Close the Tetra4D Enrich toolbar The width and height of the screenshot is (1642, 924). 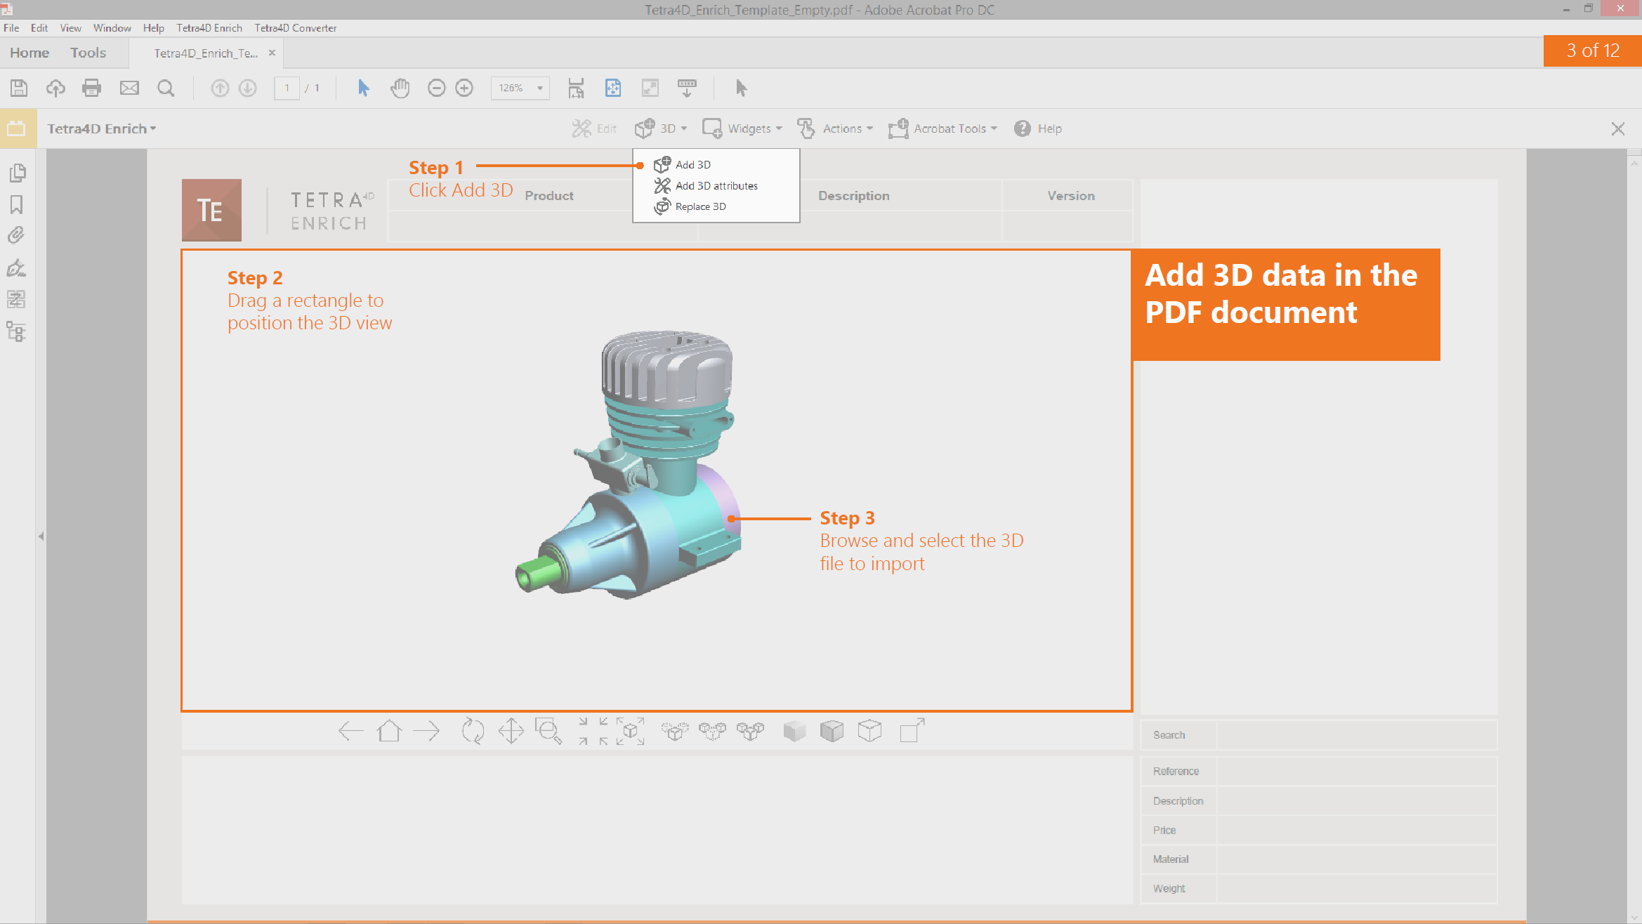click(x=1618, y=128)
